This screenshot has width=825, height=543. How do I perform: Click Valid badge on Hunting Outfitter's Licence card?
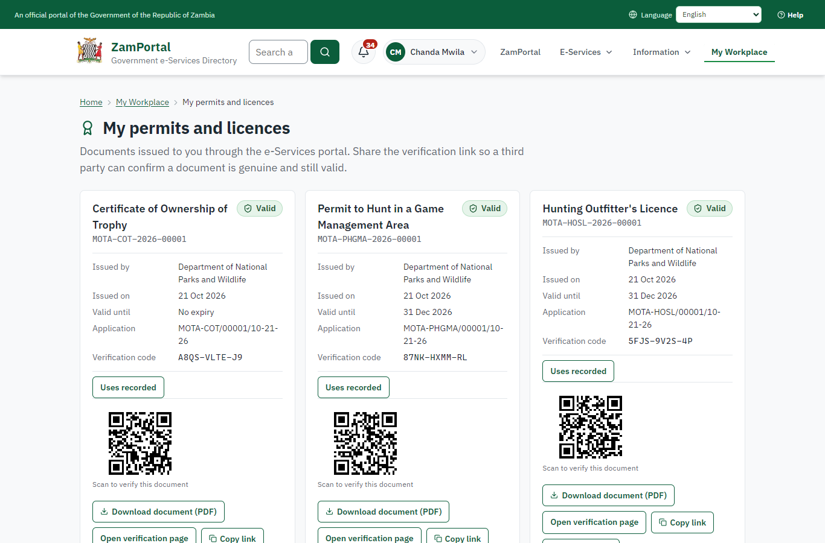tap(710, 208)
